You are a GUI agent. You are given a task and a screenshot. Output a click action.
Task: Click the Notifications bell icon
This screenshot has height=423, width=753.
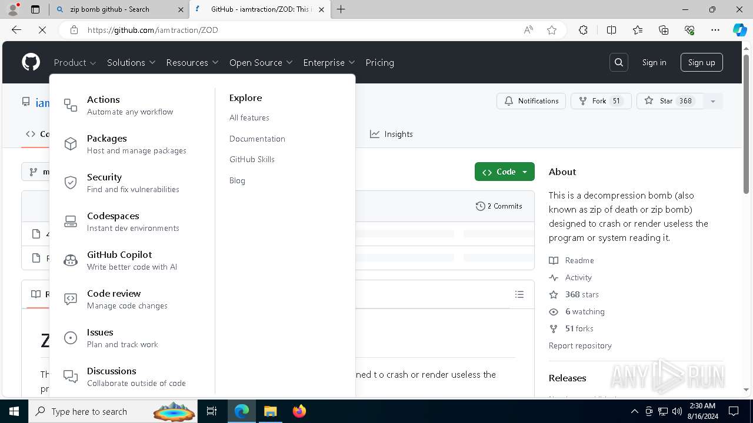(509, 101)
